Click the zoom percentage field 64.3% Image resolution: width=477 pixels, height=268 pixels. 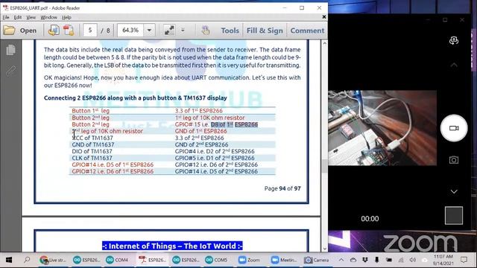130,31
